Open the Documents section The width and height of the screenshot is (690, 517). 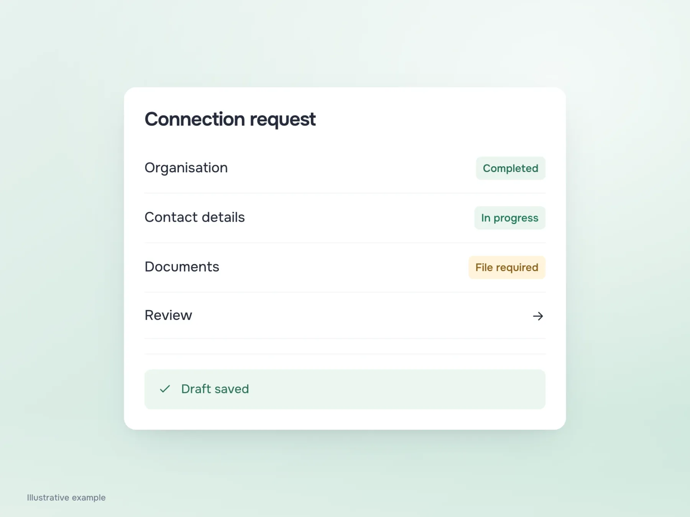pyautogui.click(x=345, y=267)
